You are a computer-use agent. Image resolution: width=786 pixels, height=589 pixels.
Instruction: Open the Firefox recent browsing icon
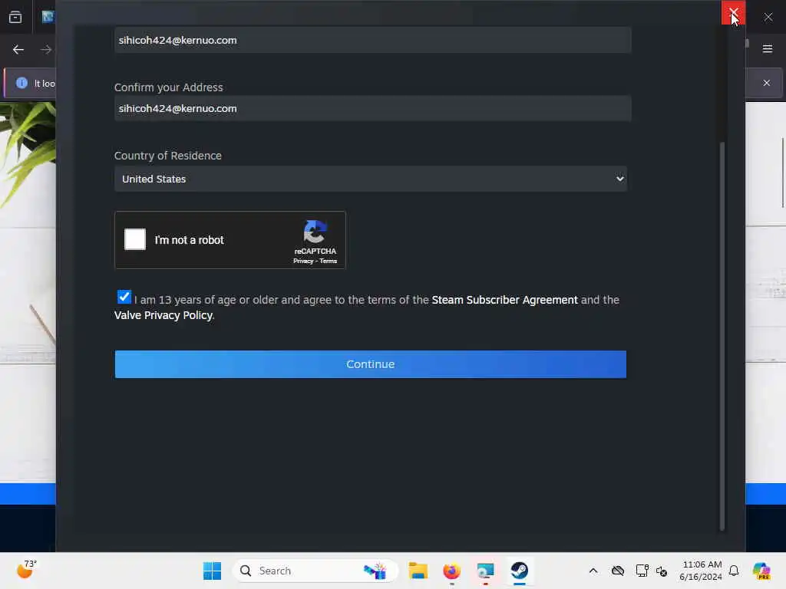(x=15, y=17)
